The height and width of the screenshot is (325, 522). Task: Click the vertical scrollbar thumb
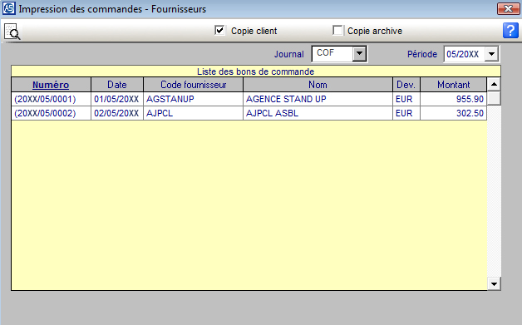494,98
